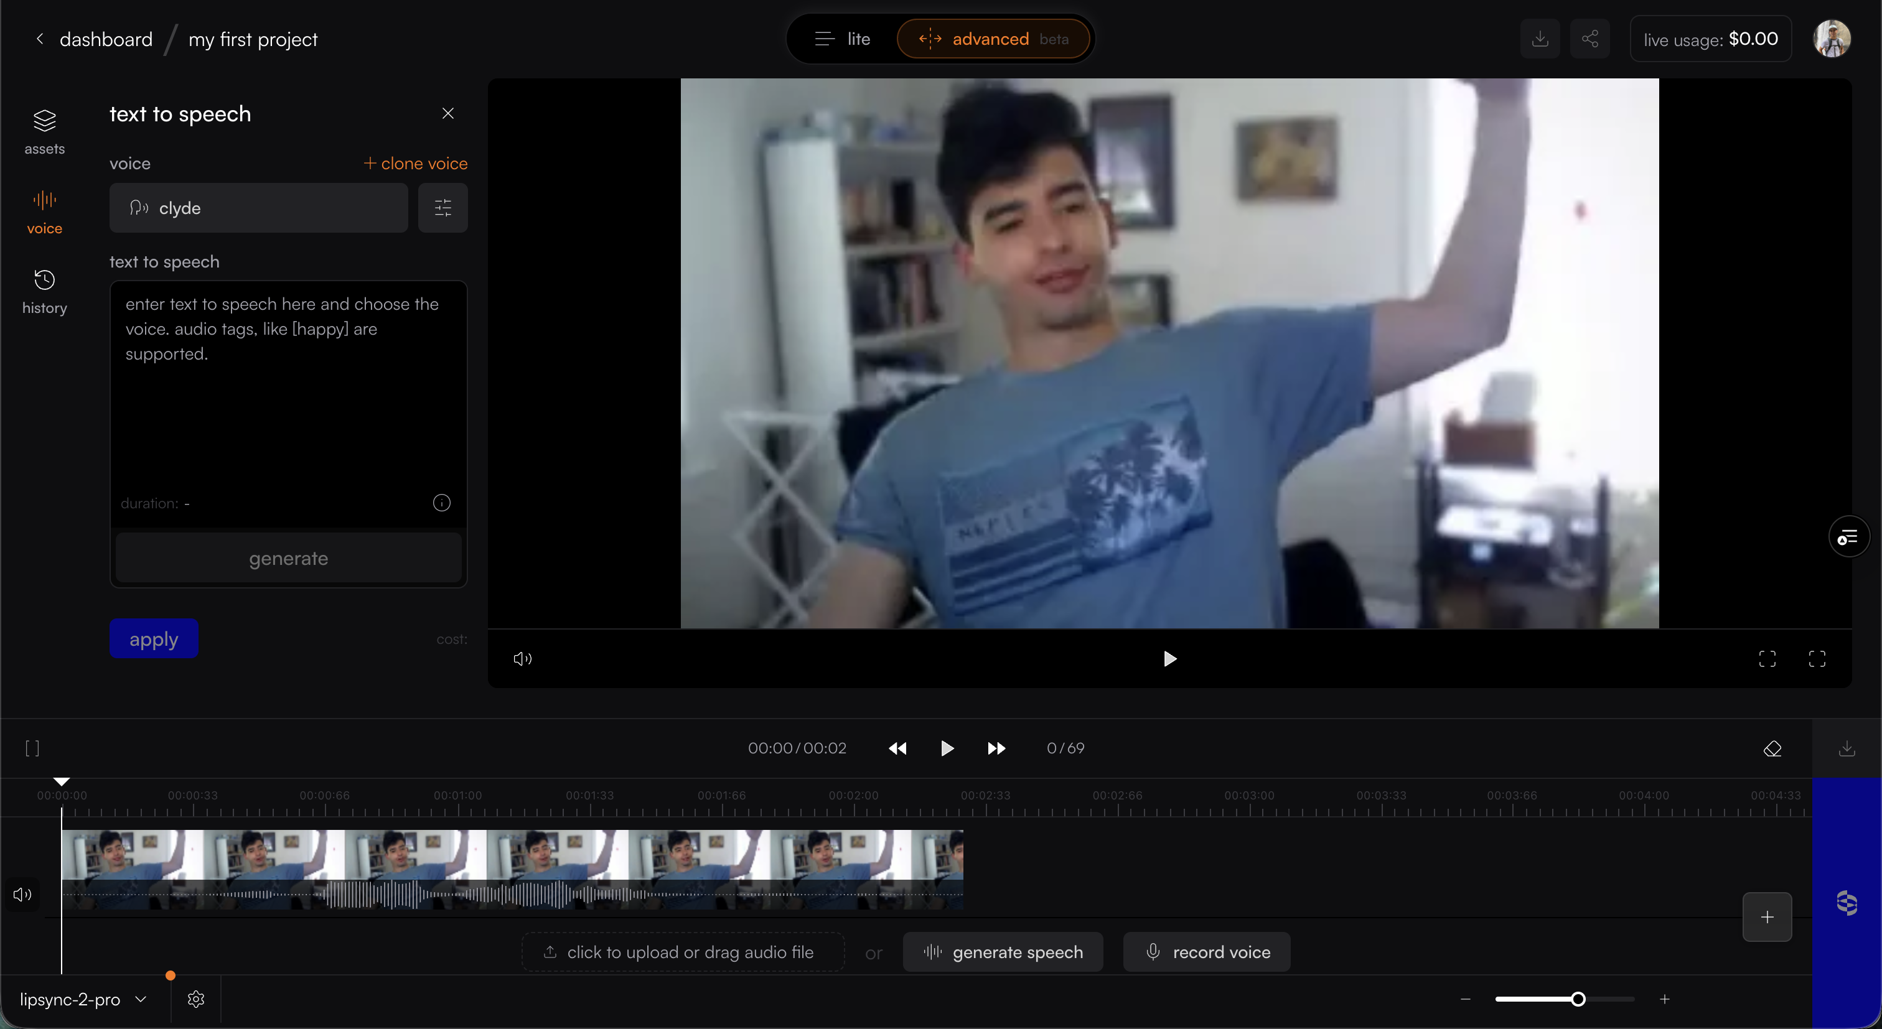Go to dashboard breadcrumb
Screen dimensions: 1882x1029
pos(106,39)
